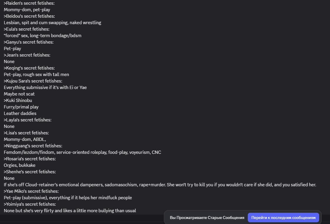Click the line starting with ">Layla's"
This screenshot has height=224, width=330.
(28, 120)
